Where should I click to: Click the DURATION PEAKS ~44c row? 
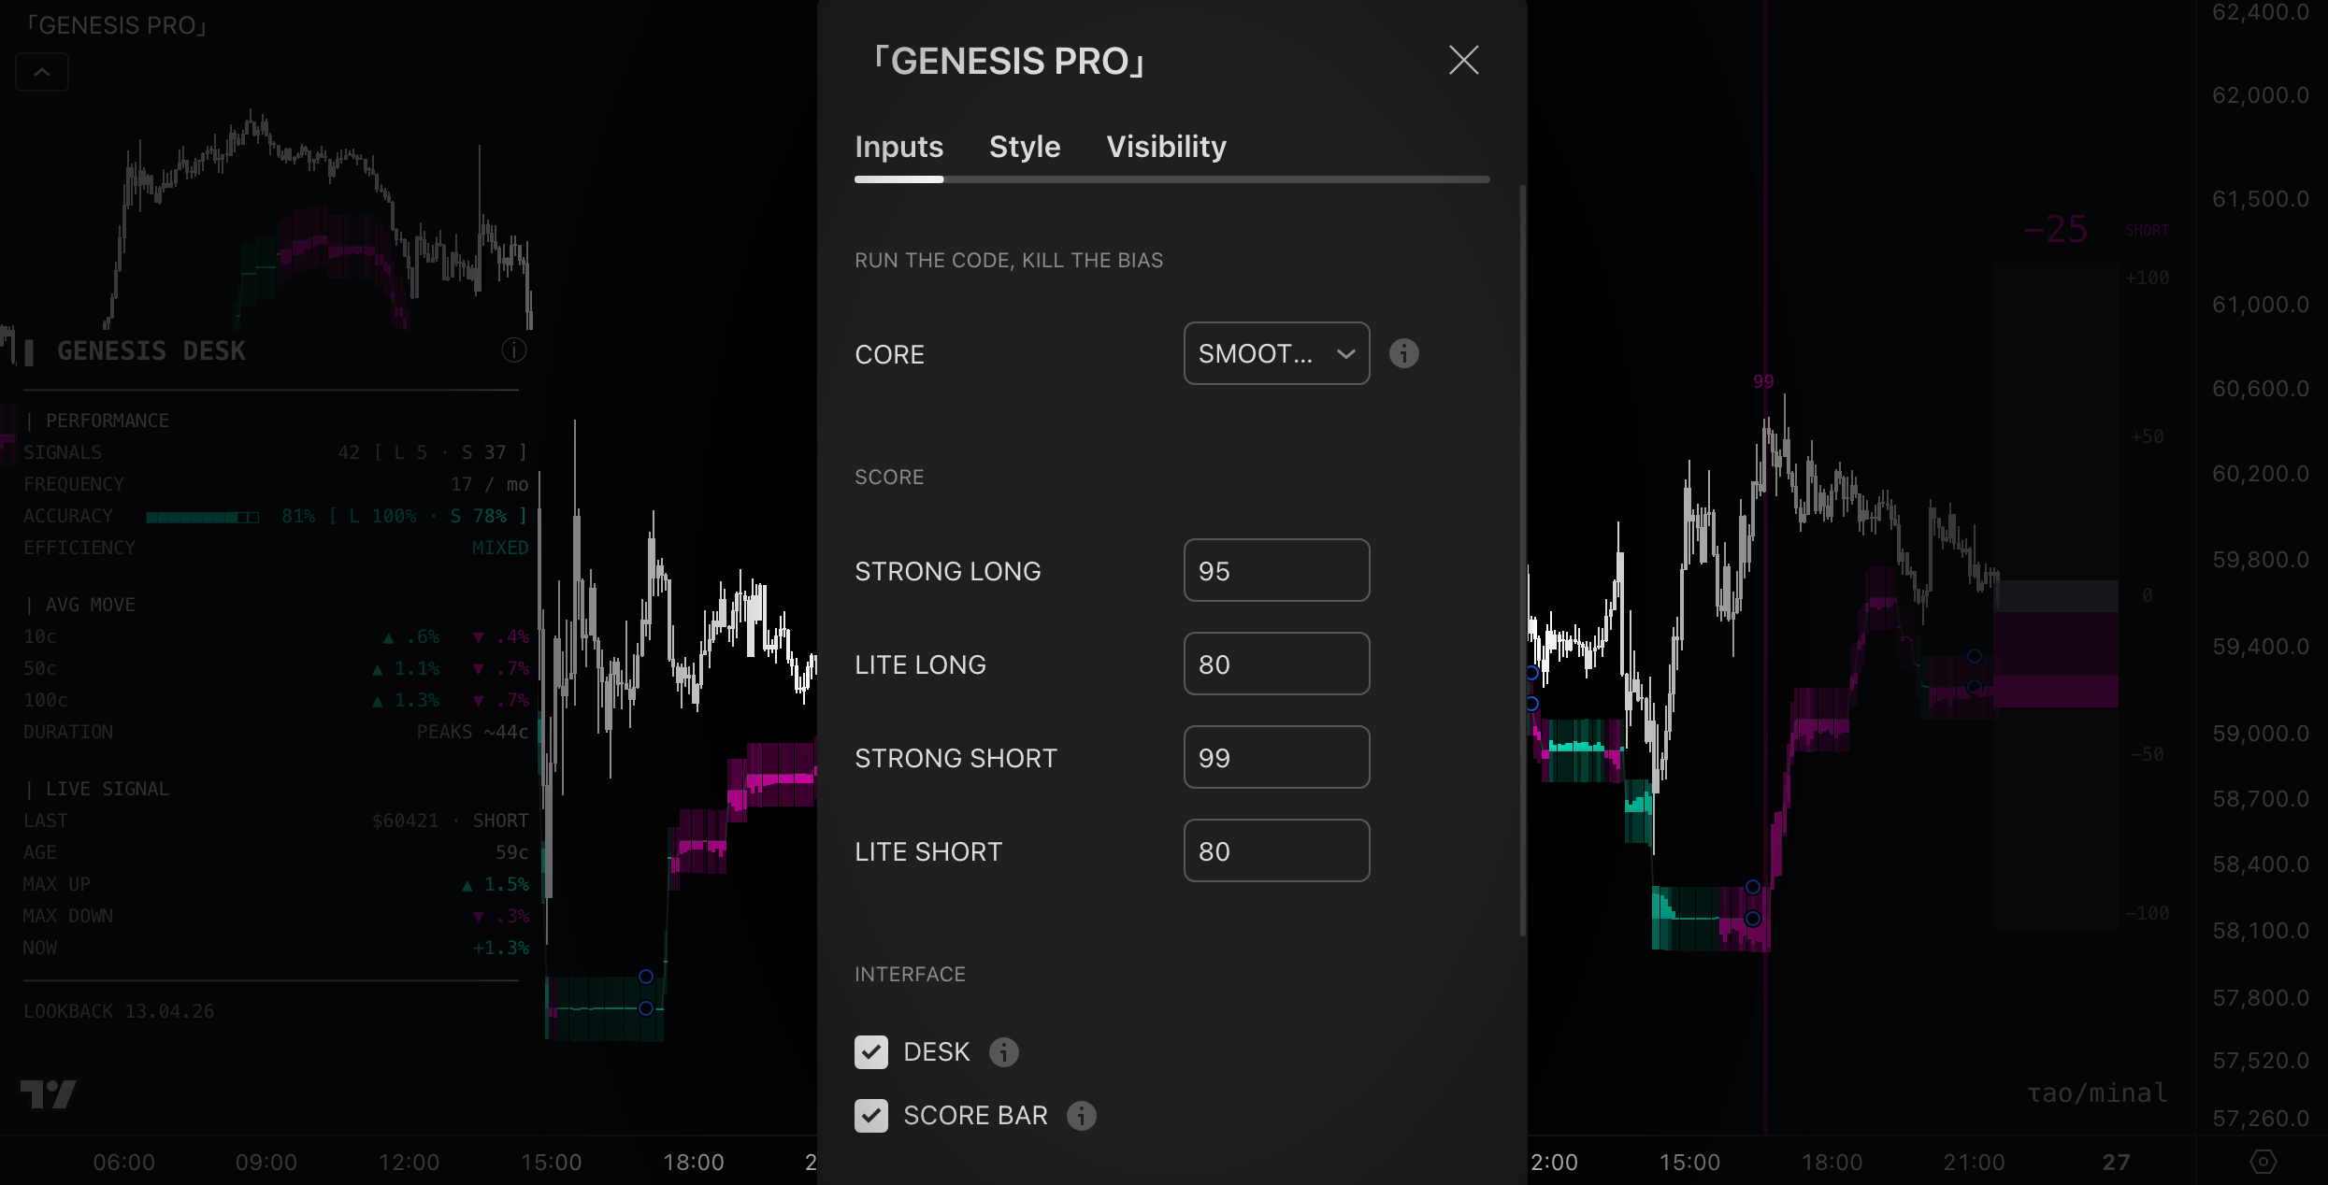click(276, 732)
